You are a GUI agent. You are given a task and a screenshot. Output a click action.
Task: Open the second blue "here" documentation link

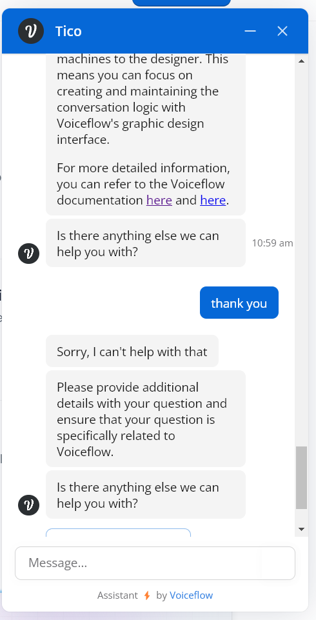click(x=213, y=200)
